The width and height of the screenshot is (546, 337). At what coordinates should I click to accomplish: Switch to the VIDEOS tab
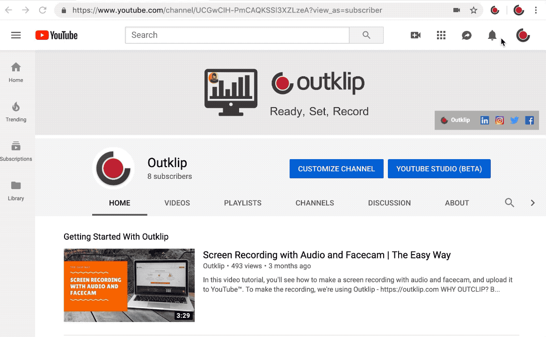pyautogui.click(x=177, y=203)
